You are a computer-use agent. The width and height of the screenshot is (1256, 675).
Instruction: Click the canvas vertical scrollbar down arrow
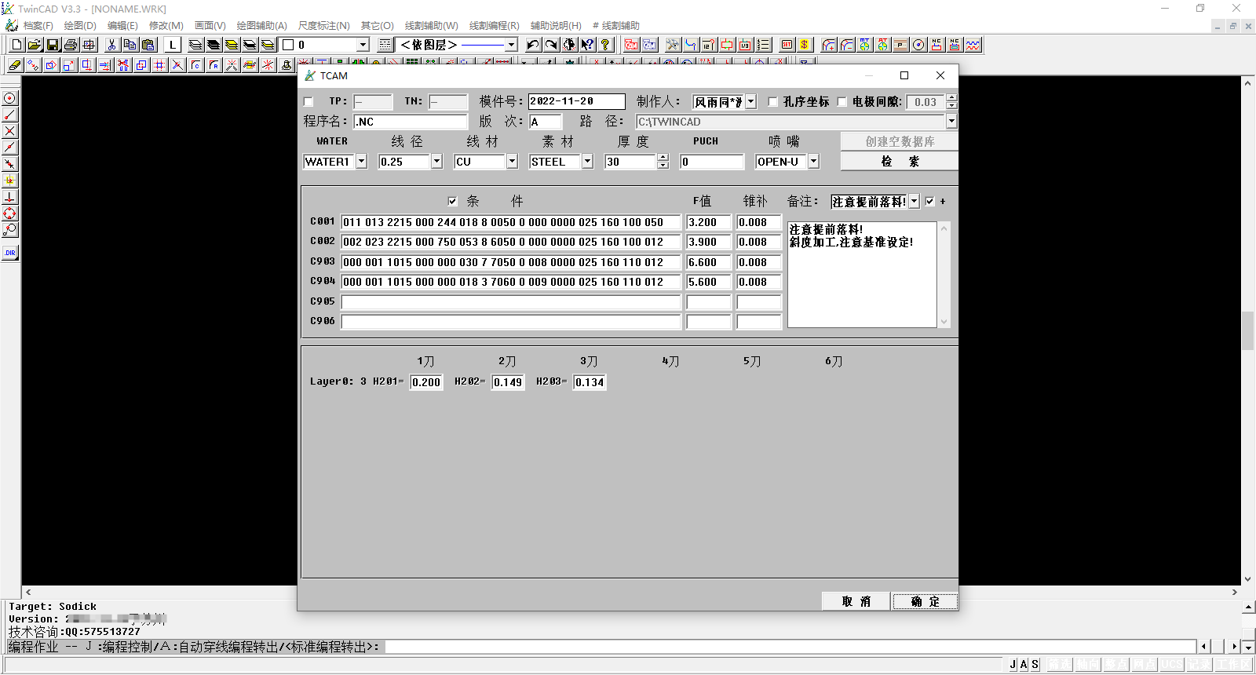tap(1247, 579)
